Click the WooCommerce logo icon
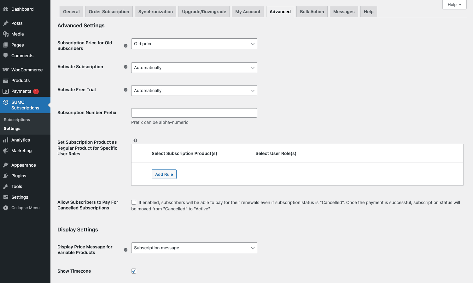This screenshot has height=283, width=473. pyautogui.click(x=6, y=70)
